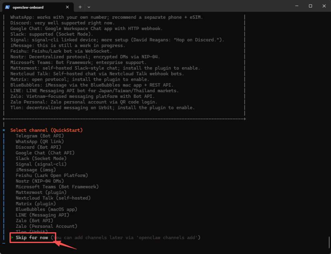Screen dimensions: 331x254
Task: Choose Zalo (Personal Account) option
Action: [x=47, y=226]
